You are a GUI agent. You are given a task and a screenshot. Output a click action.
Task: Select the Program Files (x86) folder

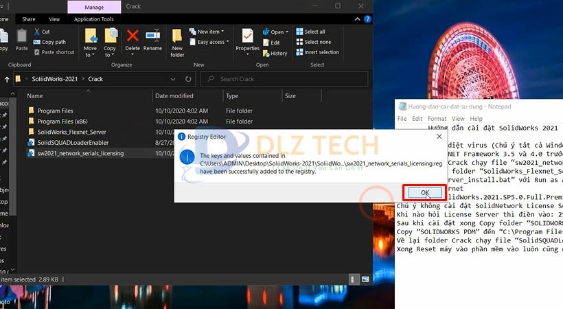click(x=62, y=122)
